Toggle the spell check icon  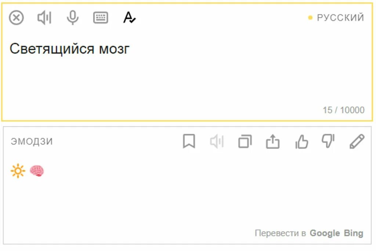(129, 18)
